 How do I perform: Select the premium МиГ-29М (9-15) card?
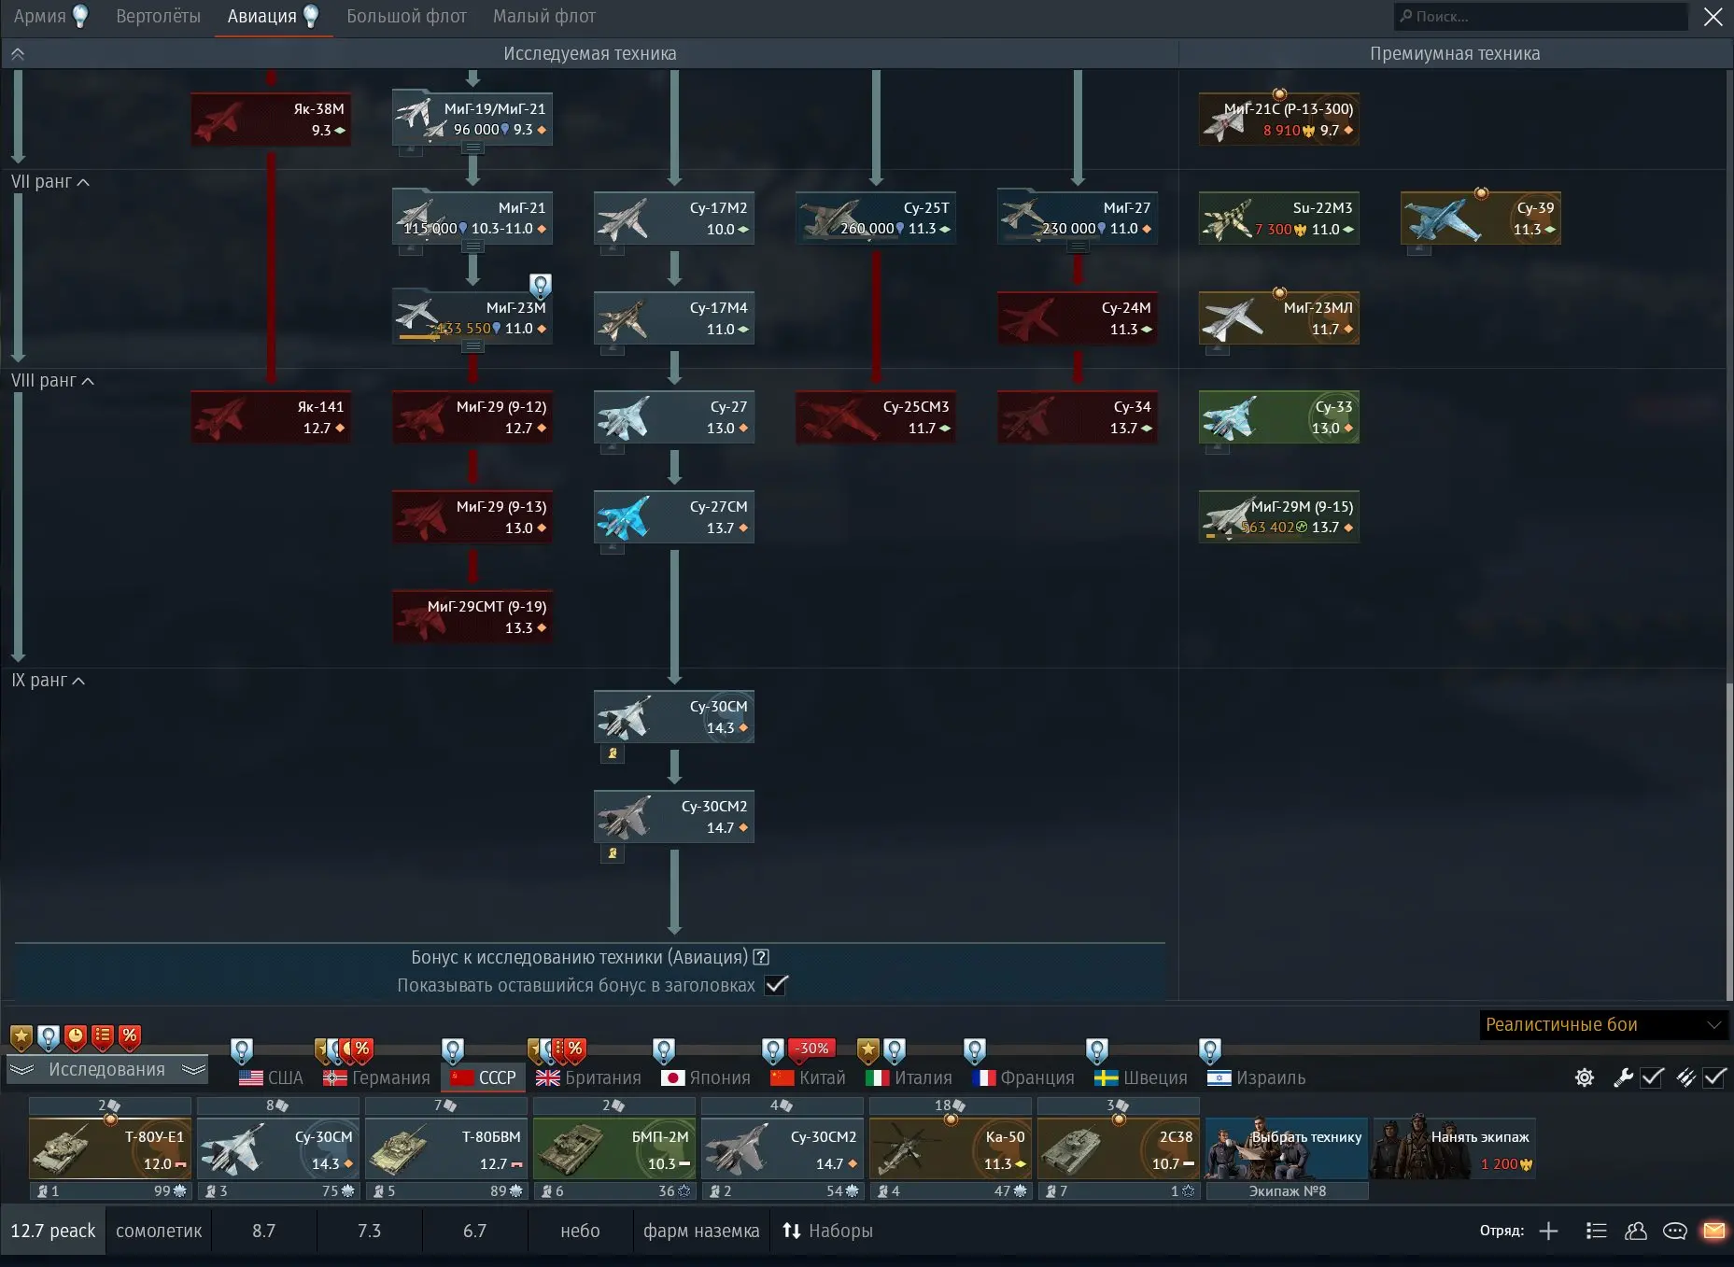[x=1279, y=517]
